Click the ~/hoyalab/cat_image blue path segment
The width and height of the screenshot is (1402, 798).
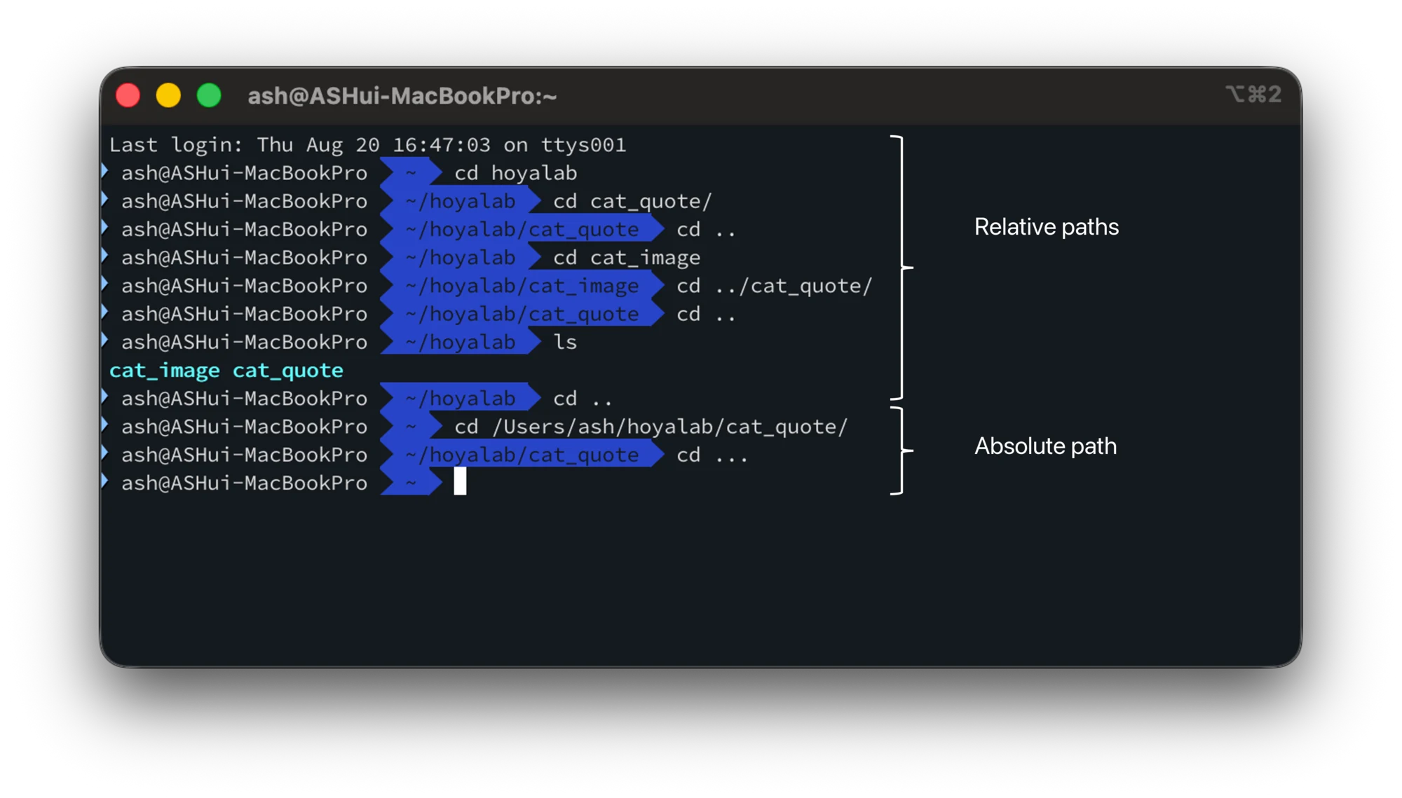(522, 286)
